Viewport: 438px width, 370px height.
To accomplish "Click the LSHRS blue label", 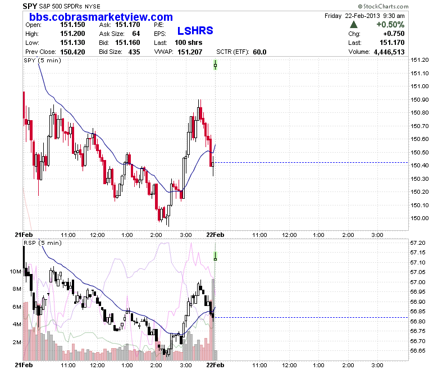I will (195, 31).
